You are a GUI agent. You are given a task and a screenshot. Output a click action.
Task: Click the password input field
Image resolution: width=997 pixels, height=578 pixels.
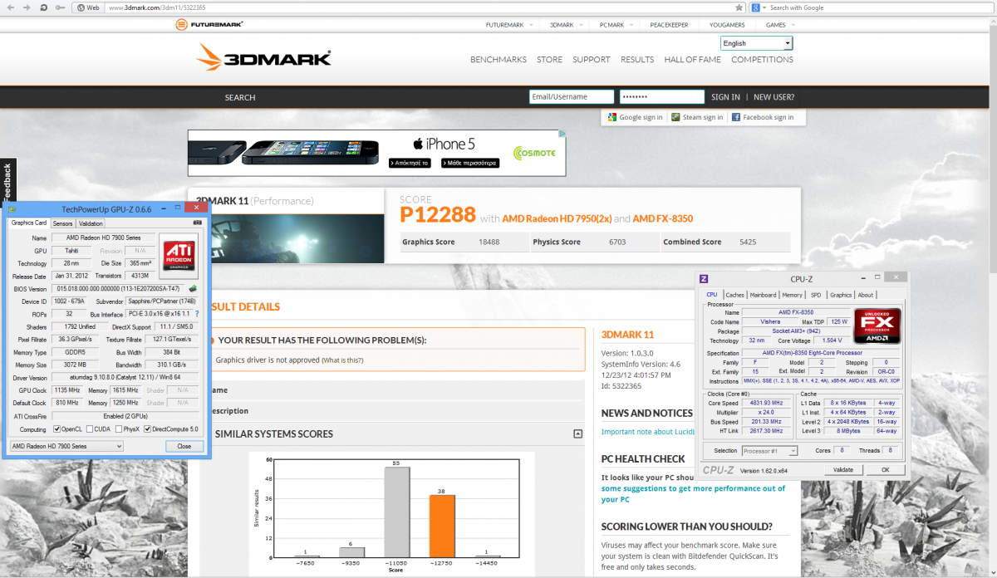click(662, 97)
